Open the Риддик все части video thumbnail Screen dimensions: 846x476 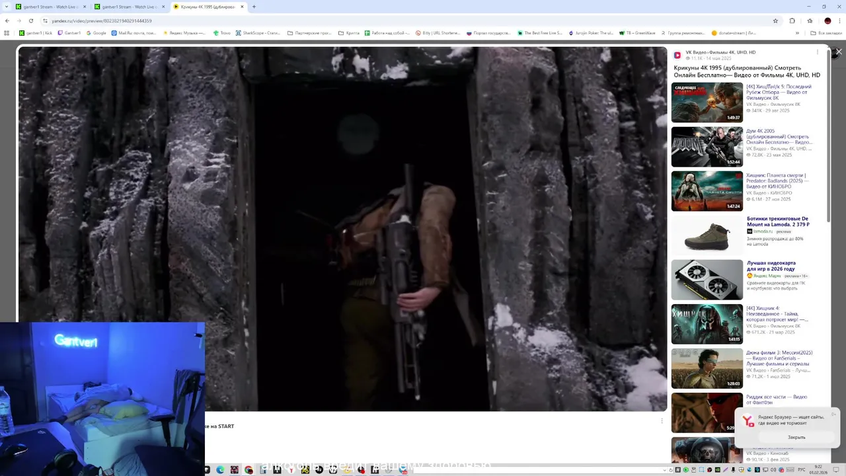pos(707,413)
